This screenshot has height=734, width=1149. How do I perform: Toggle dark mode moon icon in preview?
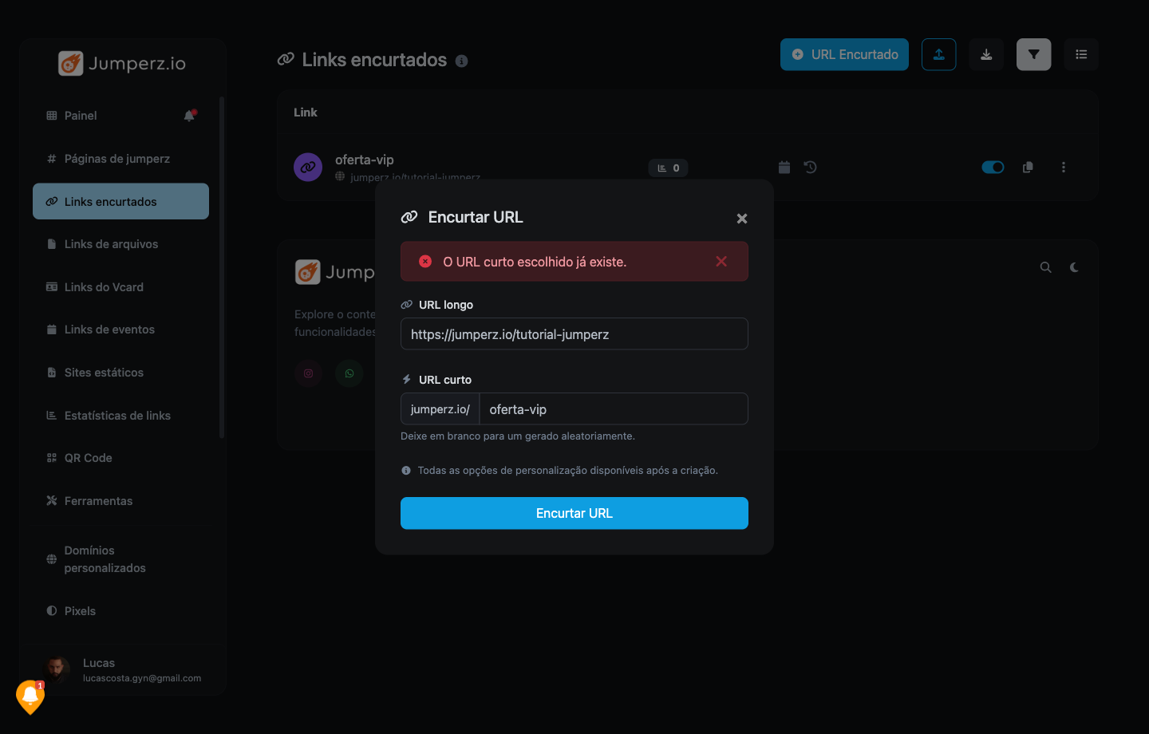[x=1074, y=267]
